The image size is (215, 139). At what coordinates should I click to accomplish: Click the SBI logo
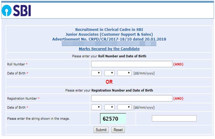click(16, 11)
